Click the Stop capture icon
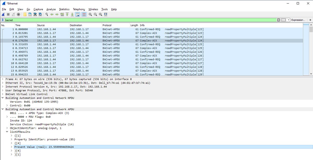Screen dimensions: 313x160 coord(8,14)
